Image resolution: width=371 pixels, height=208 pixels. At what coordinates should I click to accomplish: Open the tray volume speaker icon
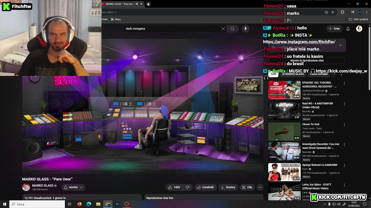pyautogui.click(x=339, y=204)
